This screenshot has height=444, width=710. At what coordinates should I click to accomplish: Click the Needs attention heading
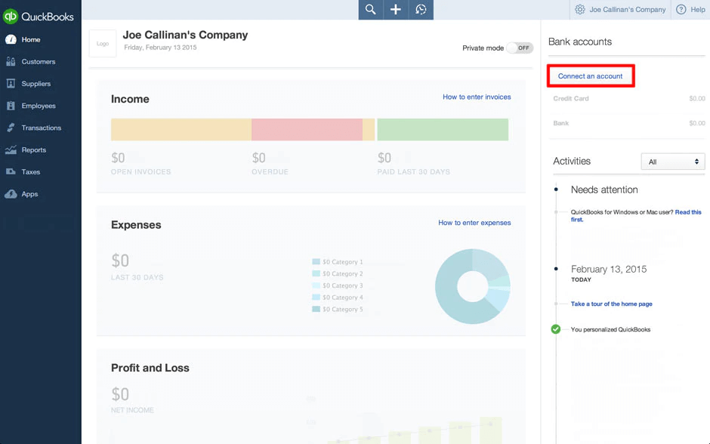pos(604,190)
